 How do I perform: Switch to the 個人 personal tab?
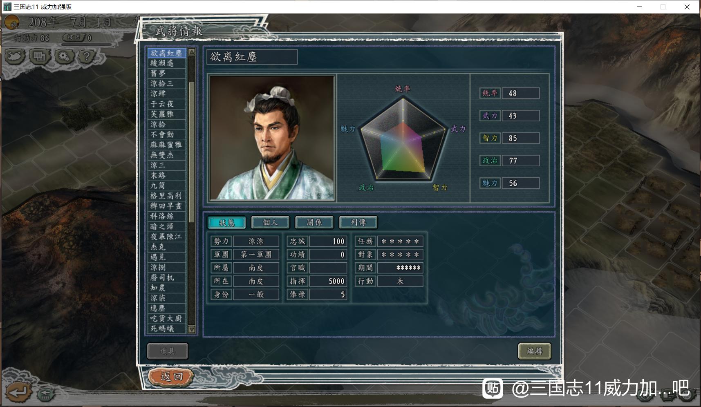click(270, 222)
